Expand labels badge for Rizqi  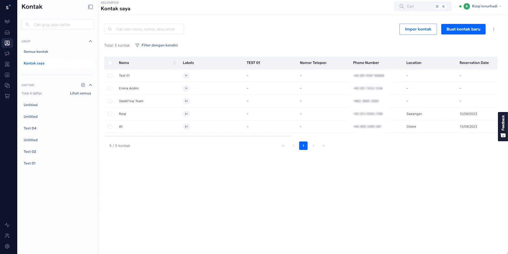186,114
